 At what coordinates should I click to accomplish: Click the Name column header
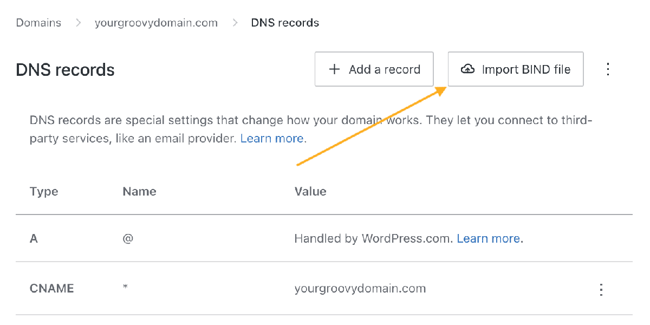[x=139, y=191]
